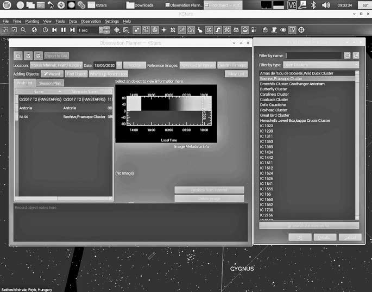Click the Export to OAL button
Viewport: 372px width, 292px height.
tap(56, 56)
